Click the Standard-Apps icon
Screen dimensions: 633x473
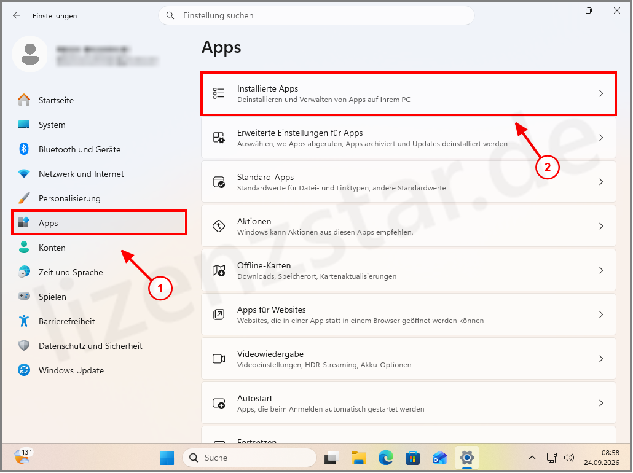click(x=219, y=182)
